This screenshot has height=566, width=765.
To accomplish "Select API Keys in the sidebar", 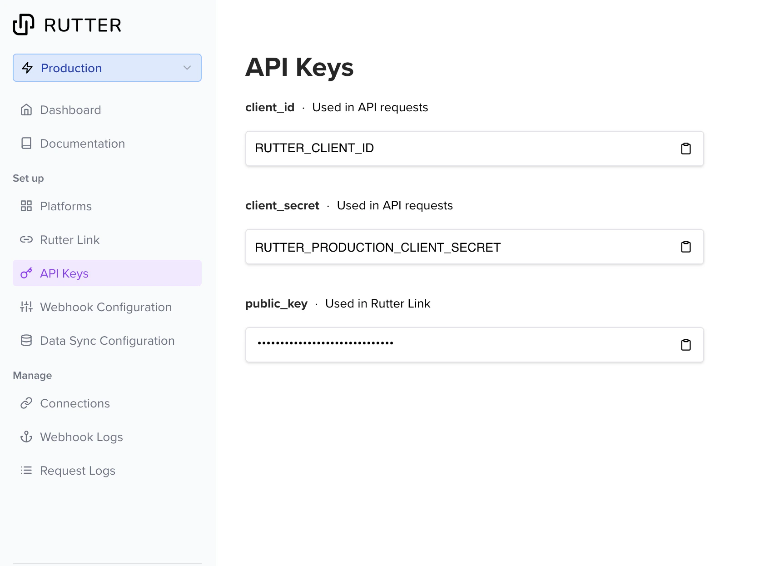I will (x=107, y=273).
